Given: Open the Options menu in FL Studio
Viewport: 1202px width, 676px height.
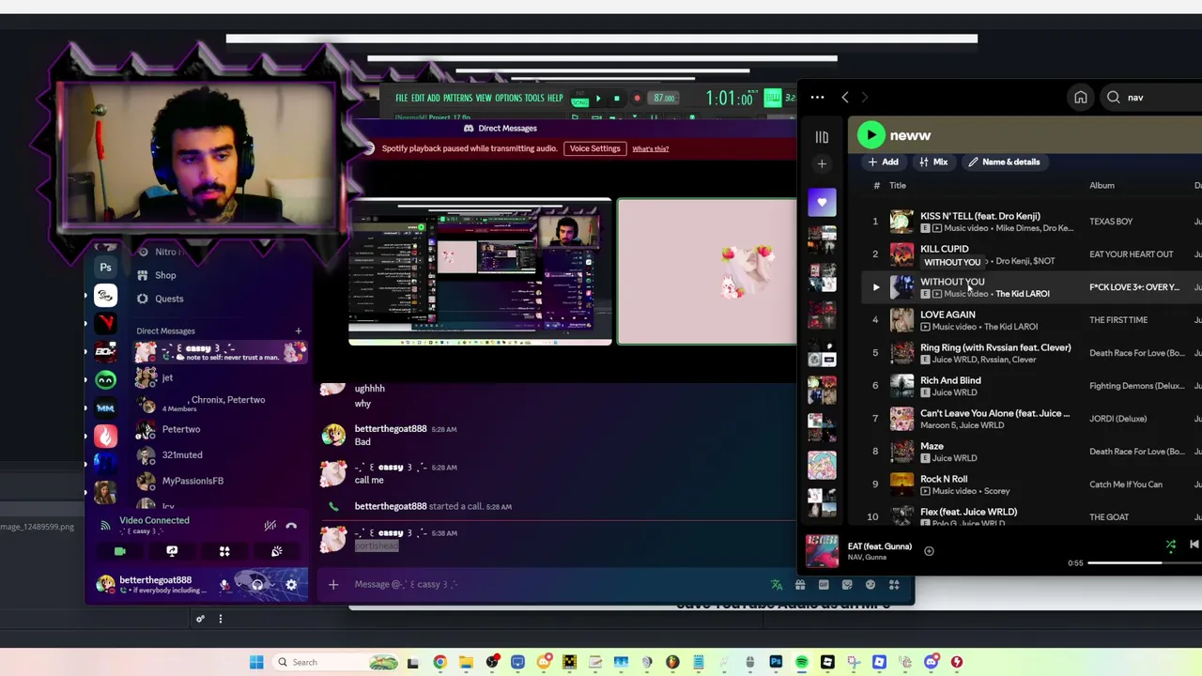Looking at the screenshot, I should coord(508,99).
